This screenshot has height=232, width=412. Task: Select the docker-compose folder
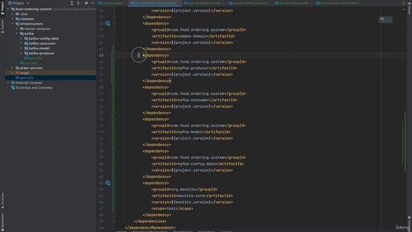pos(37,28)
